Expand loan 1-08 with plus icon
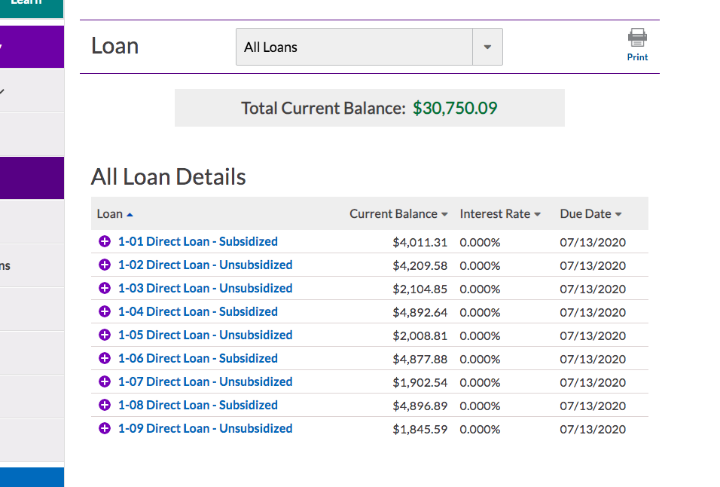720x487 pixels. 105,406
